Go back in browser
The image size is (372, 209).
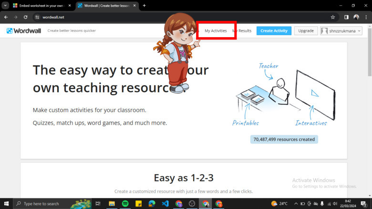coord(6,17)
